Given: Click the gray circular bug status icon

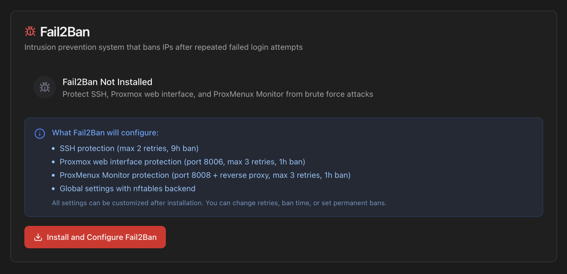Looking at the screenshot, I should click(x=45, y=87).
